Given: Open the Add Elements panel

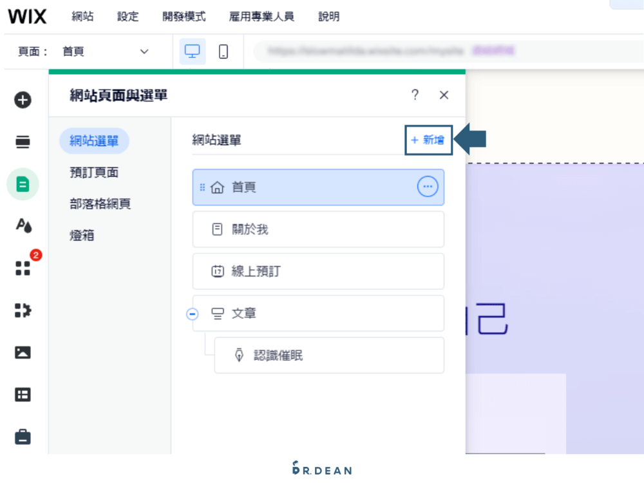Looking at the screenshot, I should click(x=23, y=100).
